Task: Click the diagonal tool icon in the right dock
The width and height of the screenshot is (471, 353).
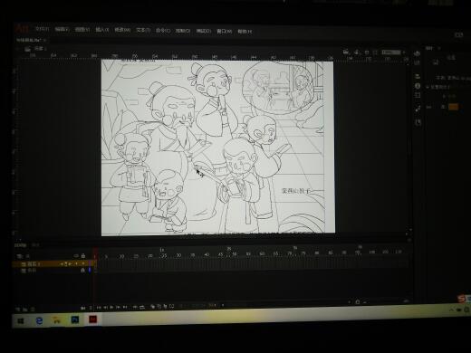Action: [x=418, y=109]
